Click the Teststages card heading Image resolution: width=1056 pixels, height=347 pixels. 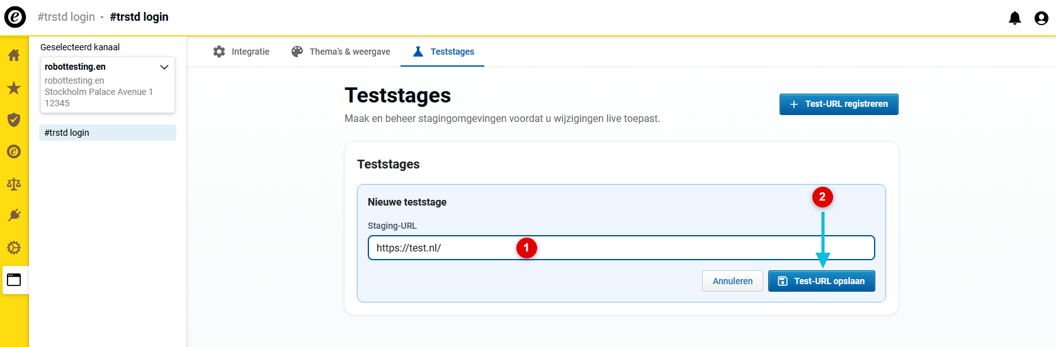point(389,164)
